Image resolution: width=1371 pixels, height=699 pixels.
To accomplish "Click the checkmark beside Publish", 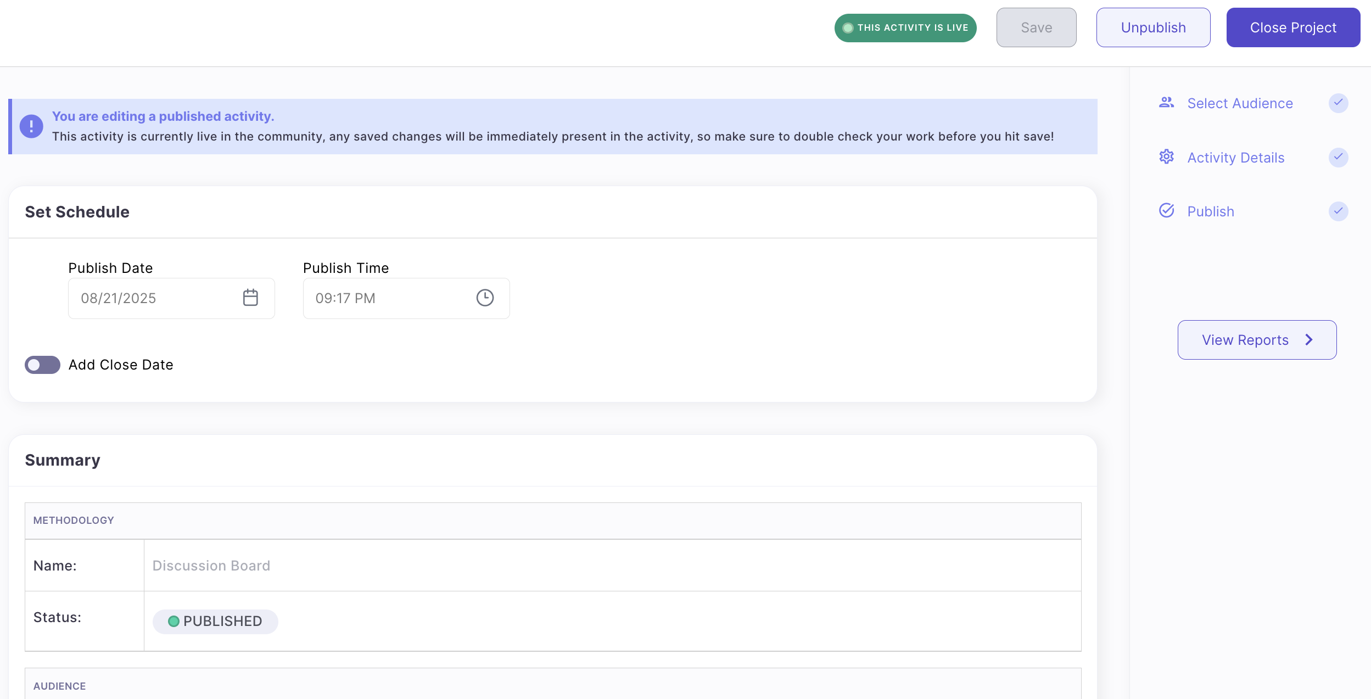I will tap(1339, 211).
